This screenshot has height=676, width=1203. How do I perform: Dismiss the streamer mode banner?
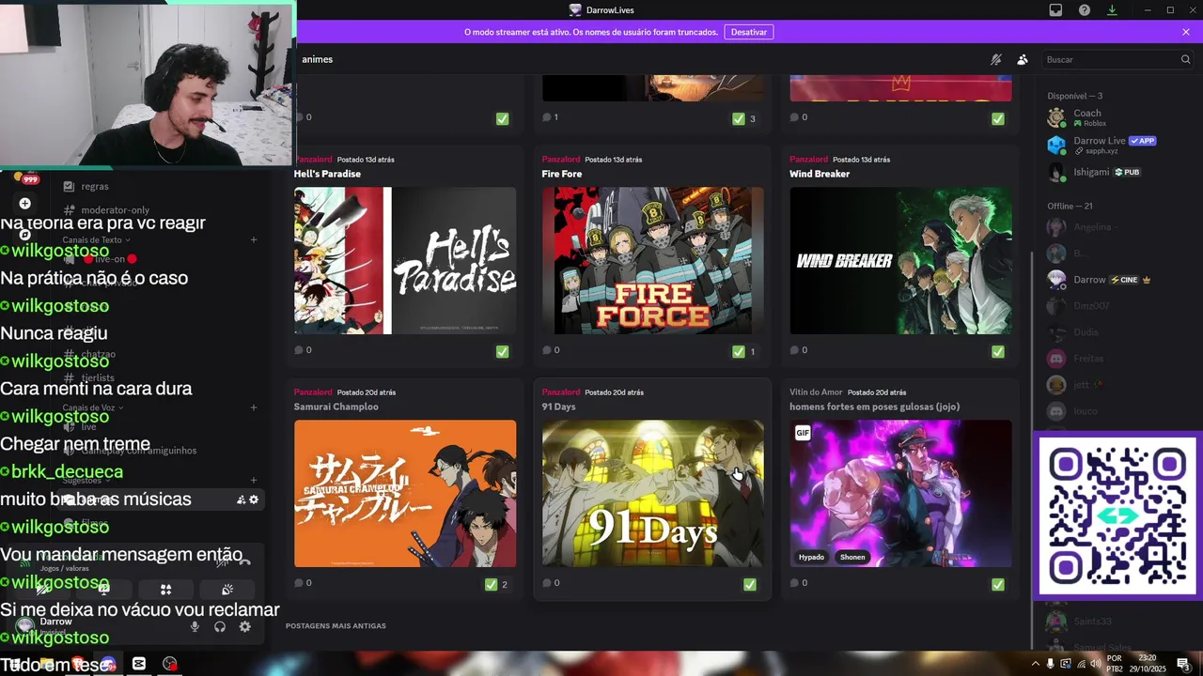coord(1186,32)
